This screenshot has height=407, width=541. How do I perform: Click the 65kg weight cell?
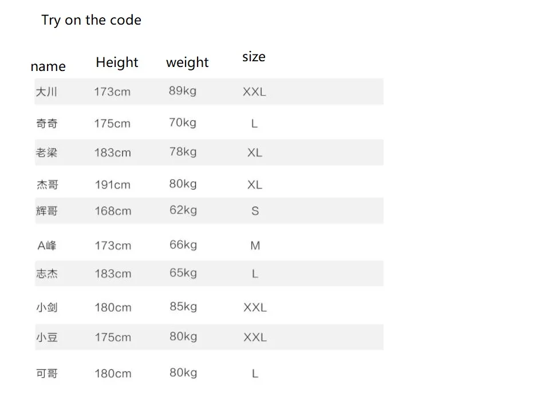pyautogui.click(x=183, y=273)
